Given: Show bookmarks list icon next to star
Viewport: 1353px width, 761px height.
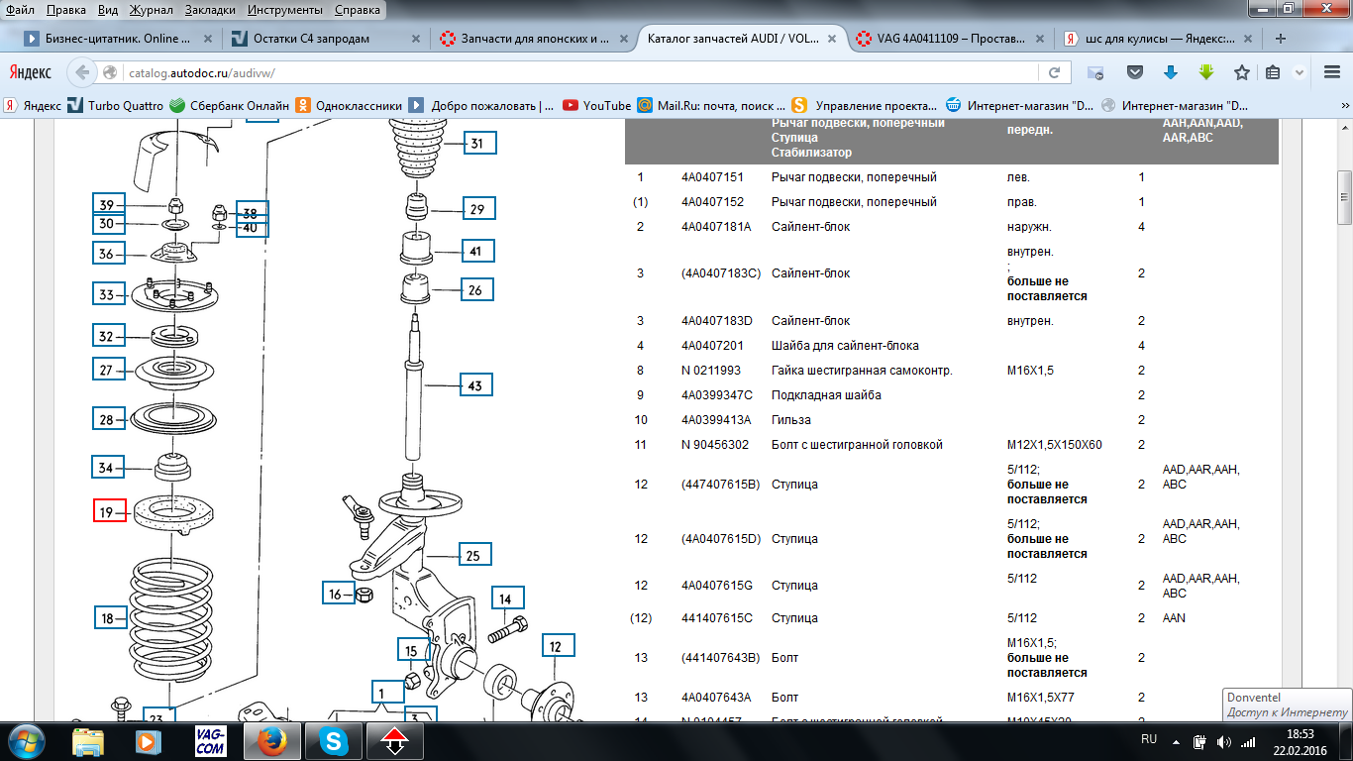Looking at the screenshot, I should 1273,72.
